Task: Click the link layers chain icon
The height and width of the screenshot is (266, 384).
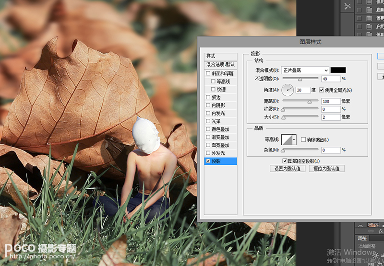Action: 371,231
